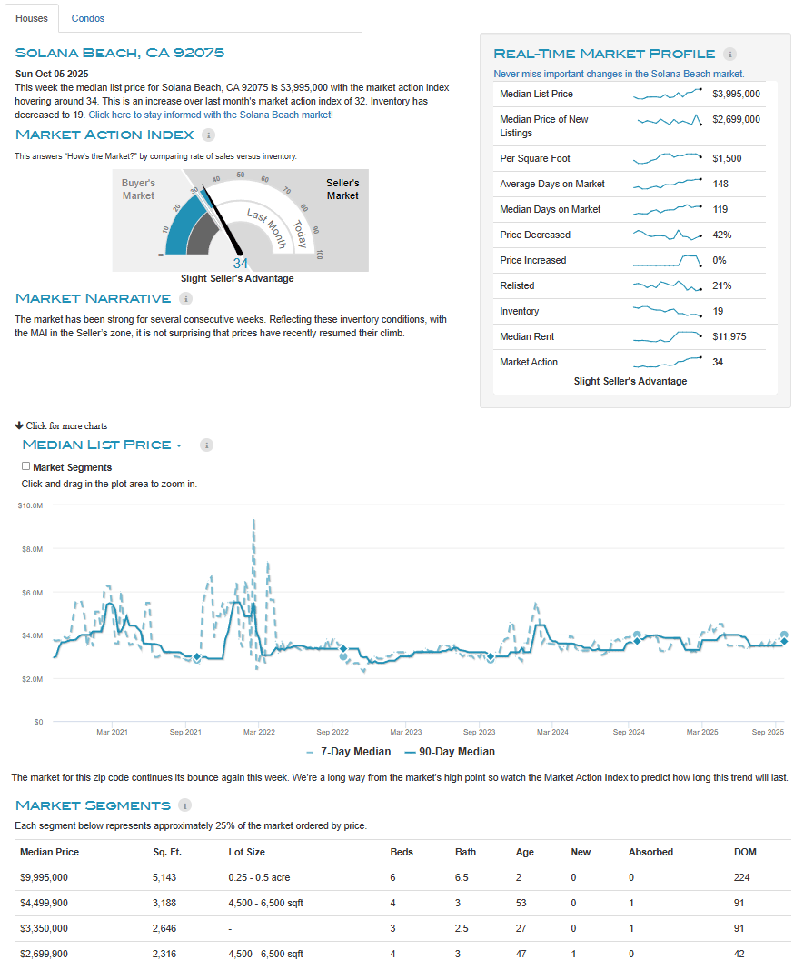Expand 'Click for more charts' section
Viewport: 794px width, 980px height.
(x=66, y=425)
